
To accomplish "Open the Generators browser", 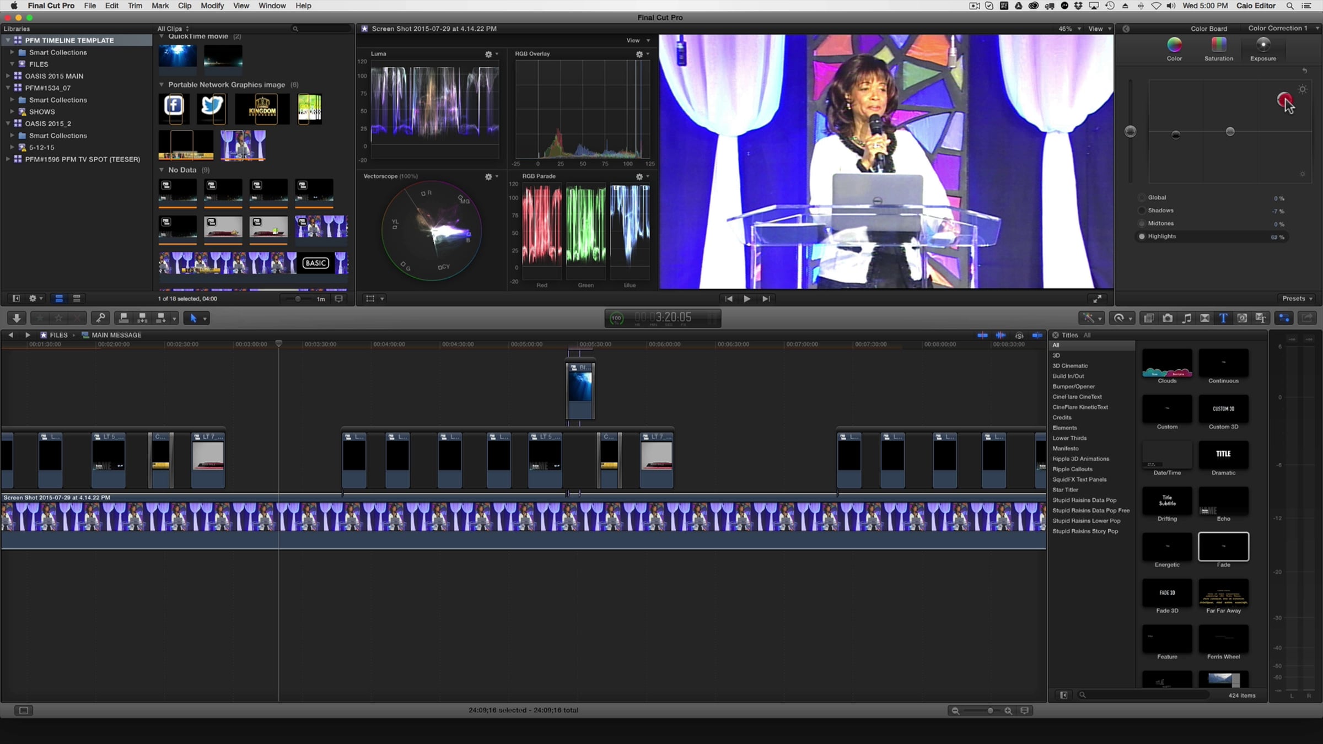I will pyautogui.click(x=1242, y=318).
